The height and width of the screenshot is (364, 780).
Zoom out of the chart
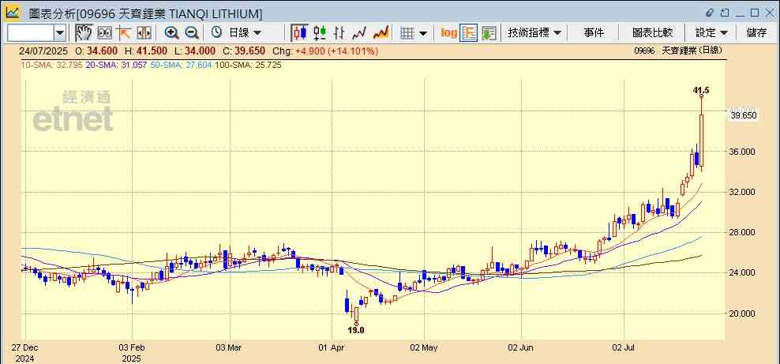point(192,33)
